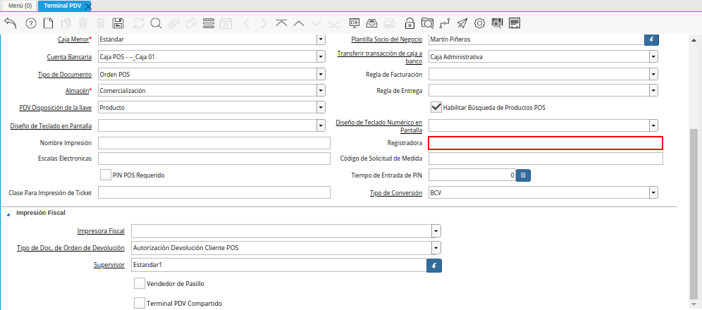
Task: Click the Escalas Electronicas input field
Action: click(x=214, y=159)
